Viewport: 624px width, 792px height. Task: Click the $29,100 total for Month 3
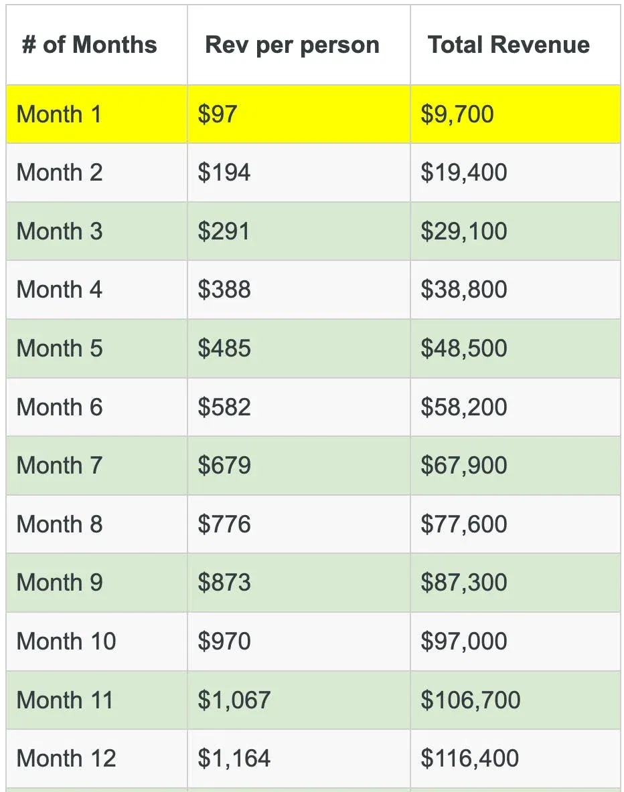[x=516, y=231]
